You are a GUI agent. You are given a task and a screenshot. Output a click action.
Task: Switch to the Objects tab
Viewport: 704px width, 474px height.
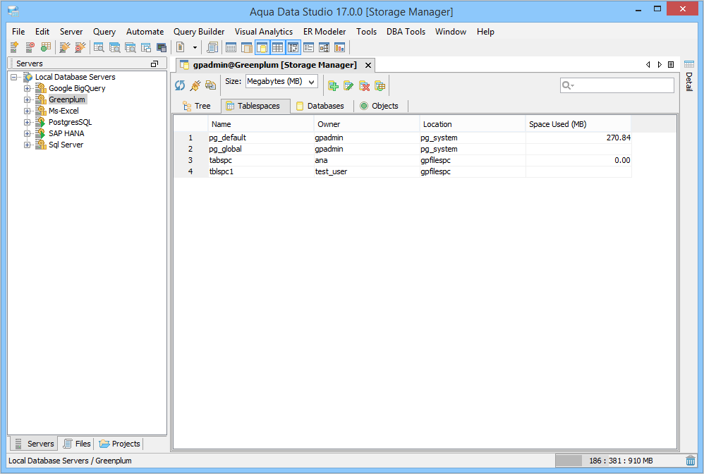click(380, 106)
